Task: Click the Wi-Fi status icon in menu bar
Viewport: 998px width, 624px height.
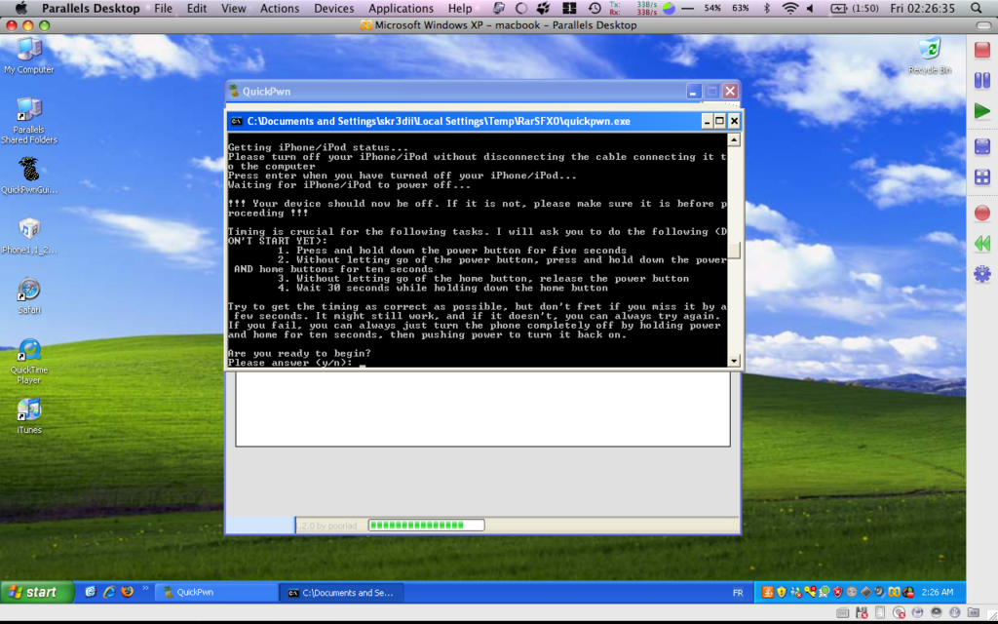Action: (x=789, y=8)
